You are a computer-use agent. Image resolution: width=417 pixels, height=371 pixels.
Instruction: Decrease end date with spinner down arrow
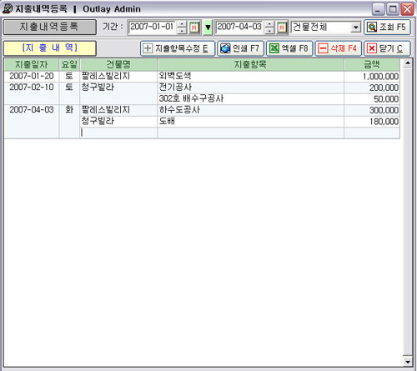(x=269, y=31)
